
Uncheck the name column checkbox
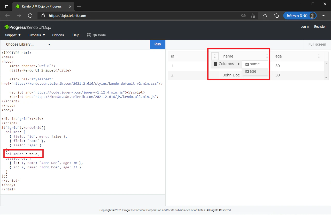coord(247,64)
